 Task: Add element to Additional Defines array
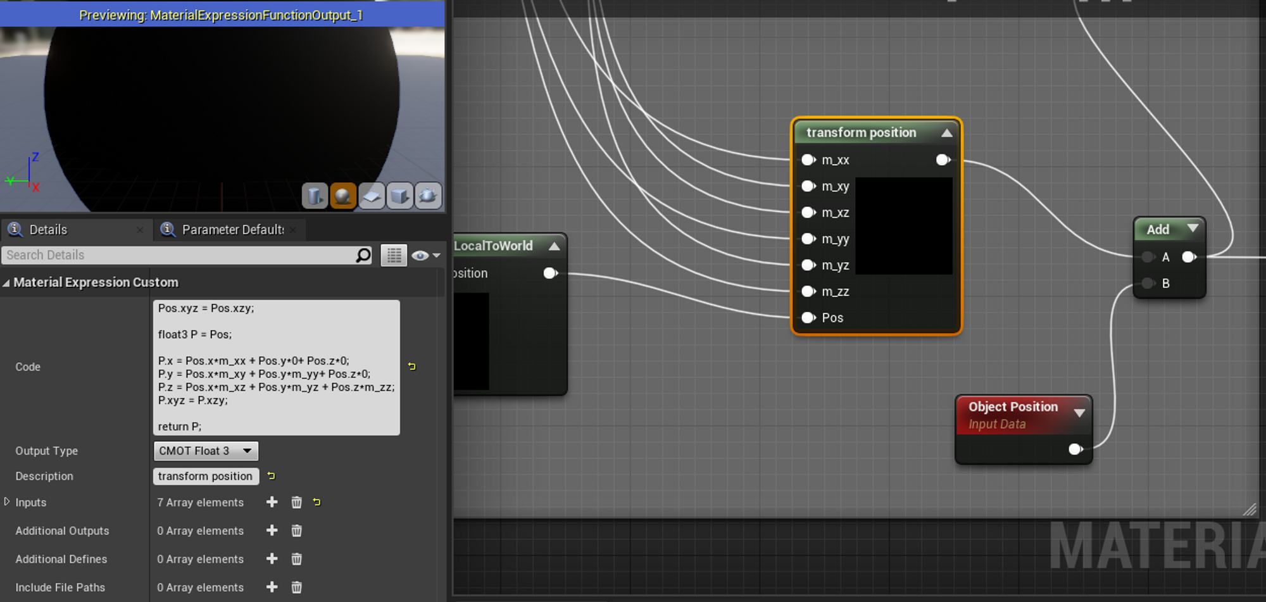(272, 559)
